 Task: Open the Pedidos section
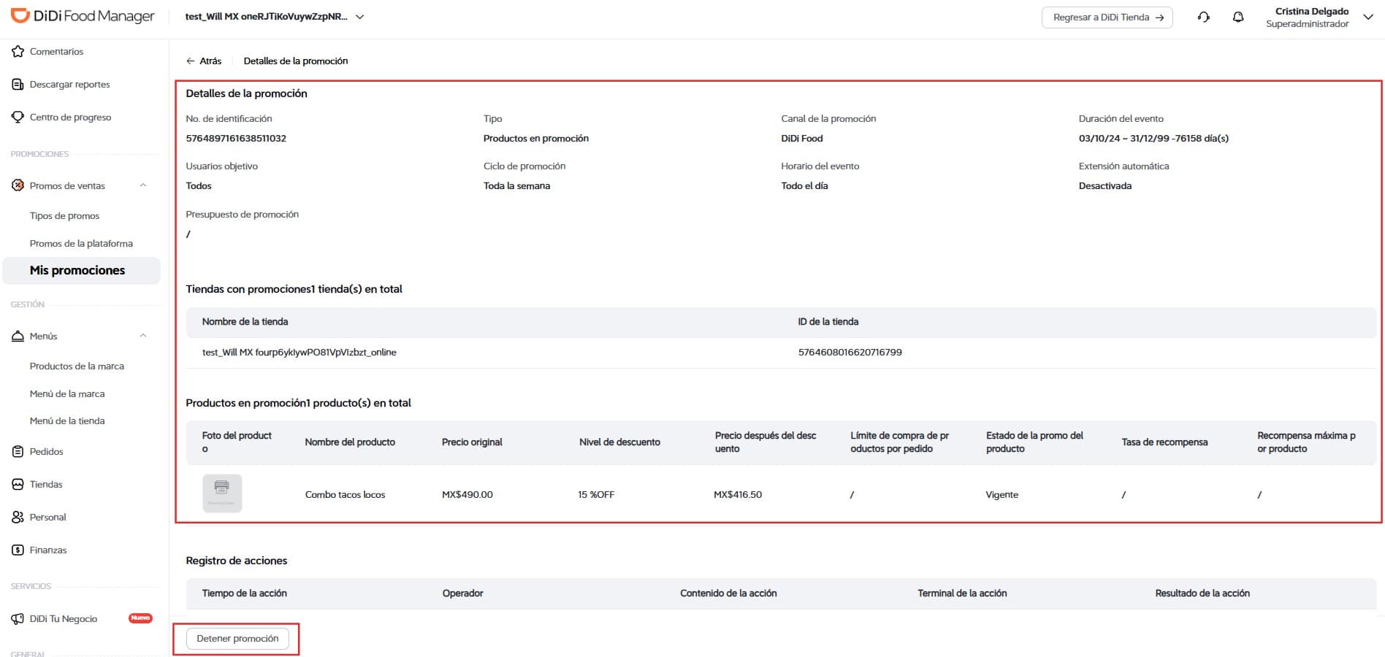tap(46, 451)
